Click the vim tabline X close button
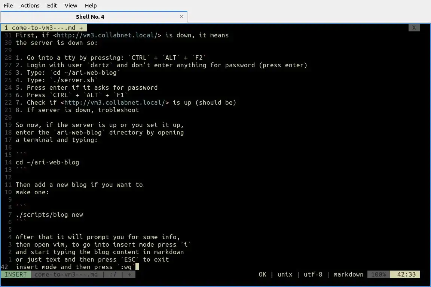Viewport: 431px width, 287px height. [x=414, y=28]
